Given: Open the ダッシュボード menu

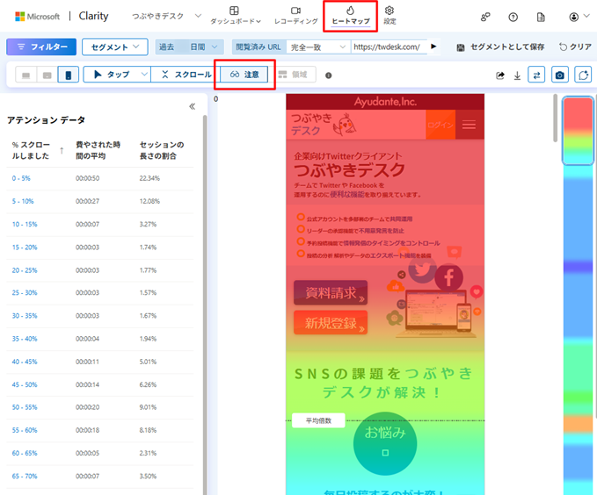Looking at the screenshot, I should coord(236,15).
